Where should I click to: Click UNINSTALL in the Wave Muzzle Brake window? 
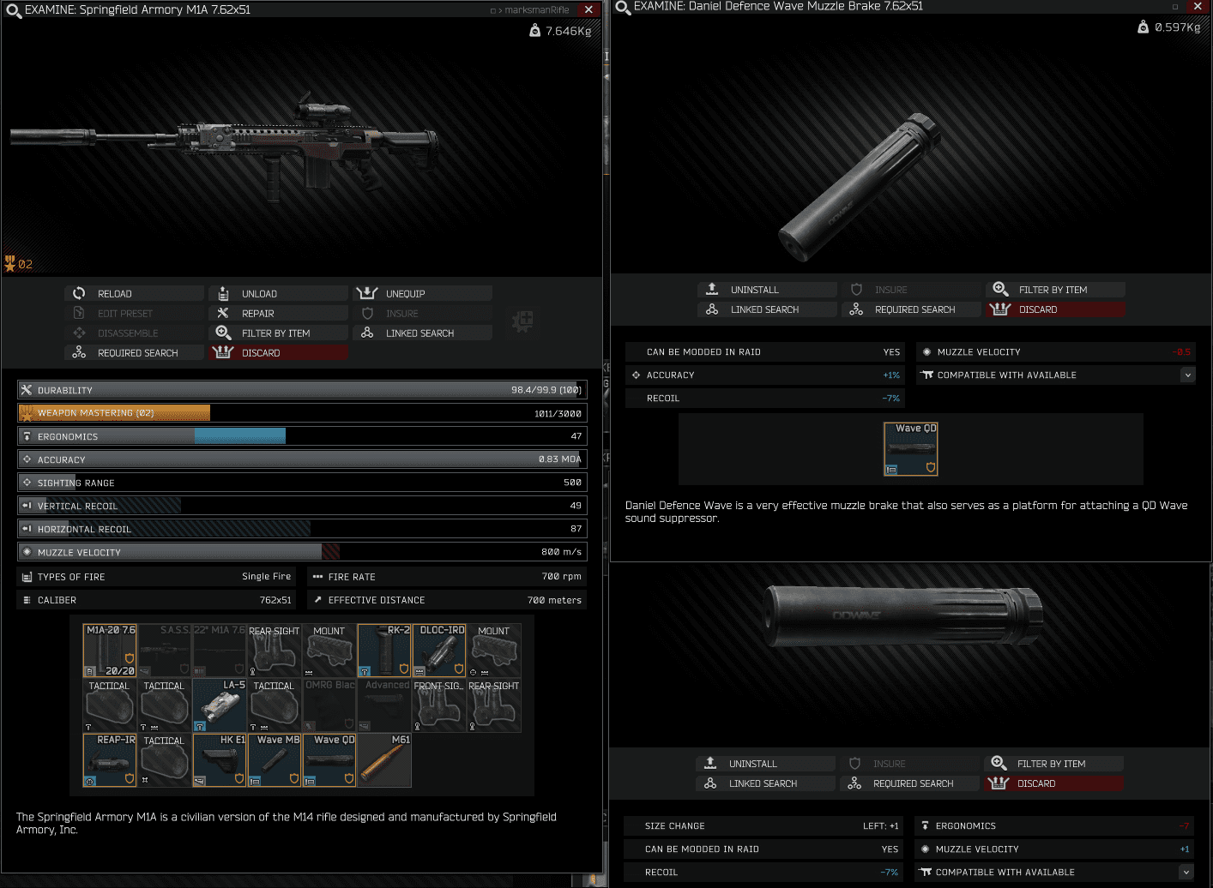click(767, 290)
